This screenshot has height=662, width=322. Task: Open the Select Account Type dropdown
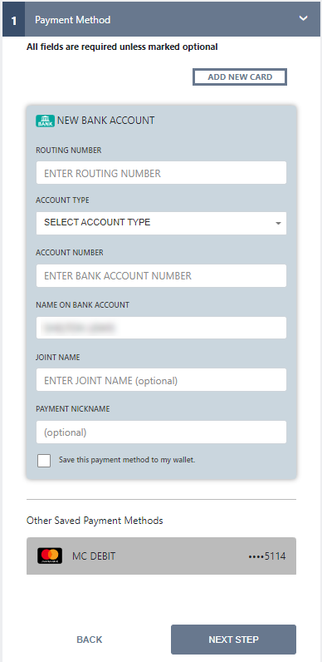161,223
